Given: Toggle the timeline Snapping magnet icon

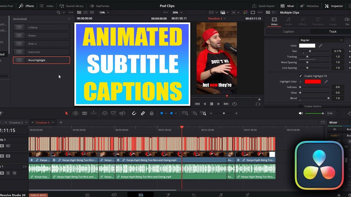Looking at the screenshot, I should [x=134, y=113].
